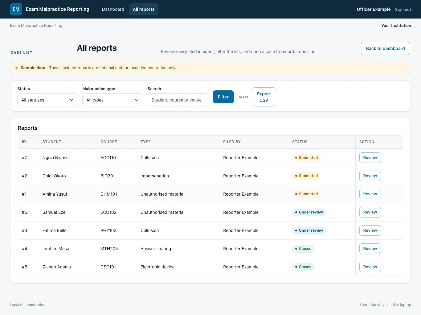
Task: Review report #2 for Chidi Okoro
Action: point(370,176)
